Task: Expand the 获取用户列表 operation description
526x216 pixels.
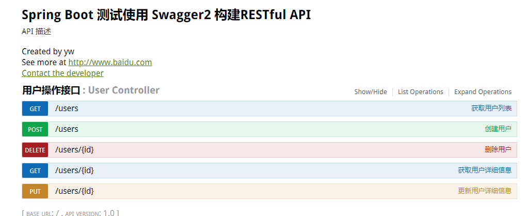Action: click(491, 109)
